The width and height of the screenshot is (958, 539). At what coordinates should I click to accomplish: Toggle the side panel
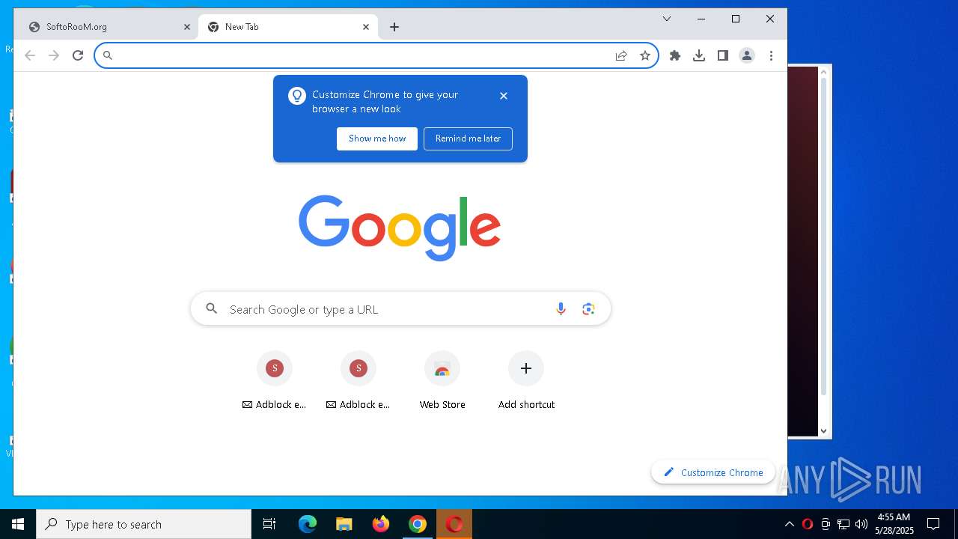coord(723,55)
